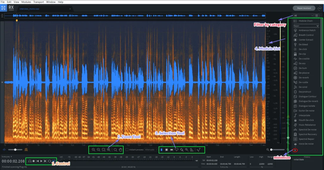The width and height of the screenshot is (324, 170).
Task: Collapse the module list panel chevron
Action: tap(295, 150)
